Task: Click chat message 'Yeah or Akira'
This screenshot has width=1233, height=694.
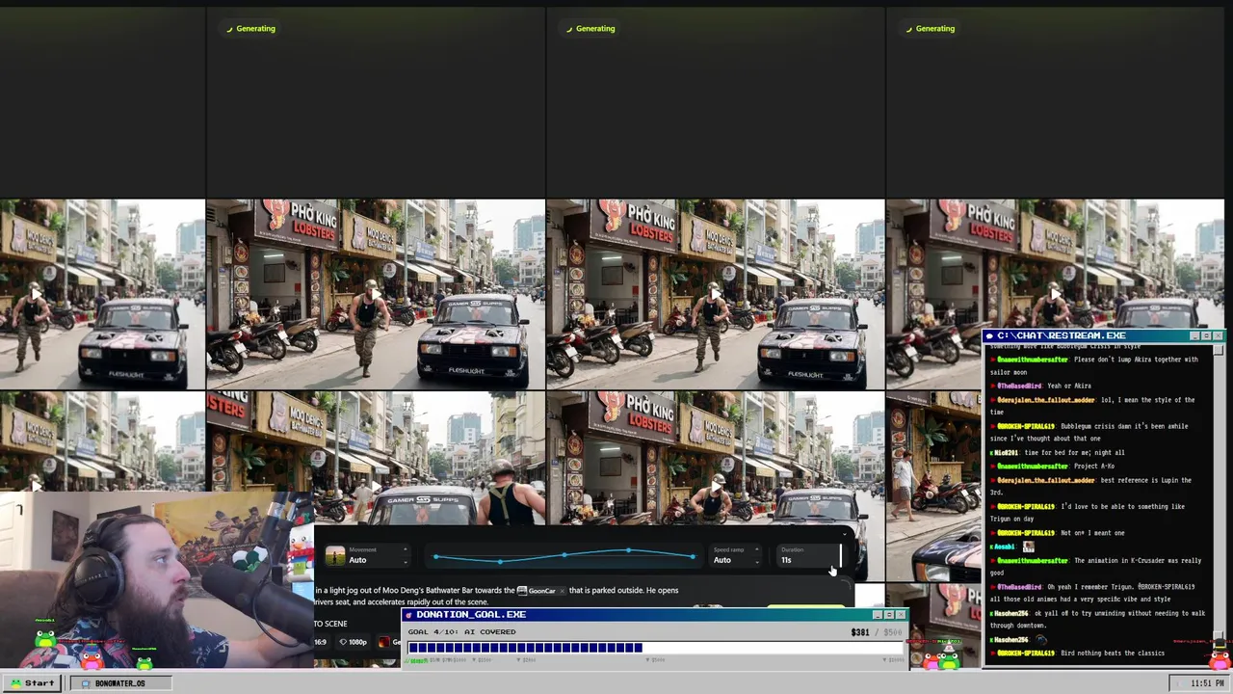Action: [1069, 386]
